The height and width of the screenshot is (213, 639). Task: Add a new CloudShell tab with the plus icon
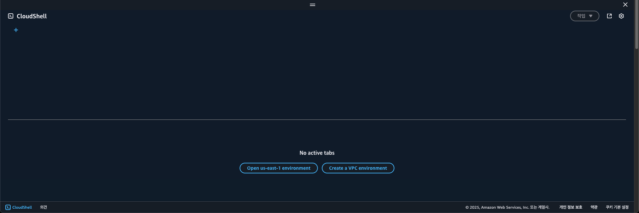16,30
